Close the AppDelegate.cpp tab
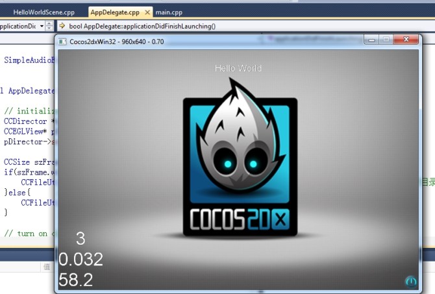The width and height of the screenshot is (435, 294). [147, 12]
